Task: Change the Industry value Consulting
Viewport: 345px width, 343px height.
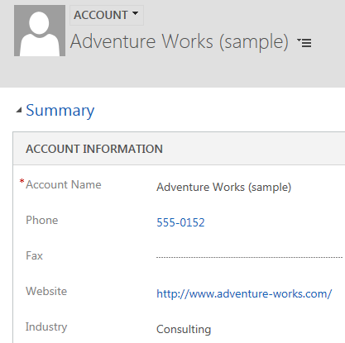Action: [x=184, y=330]
